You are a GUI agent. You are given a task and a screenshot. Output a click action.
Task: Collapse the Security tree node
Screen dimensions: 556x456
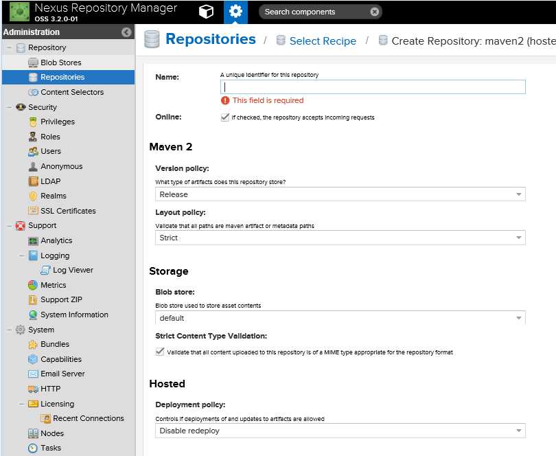coord(9,107)
